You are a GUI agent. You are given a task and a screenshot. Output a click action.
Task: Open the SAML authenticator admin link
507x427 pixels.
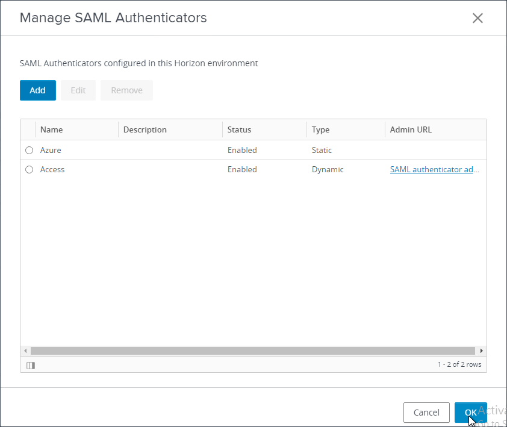pos(434,170)
